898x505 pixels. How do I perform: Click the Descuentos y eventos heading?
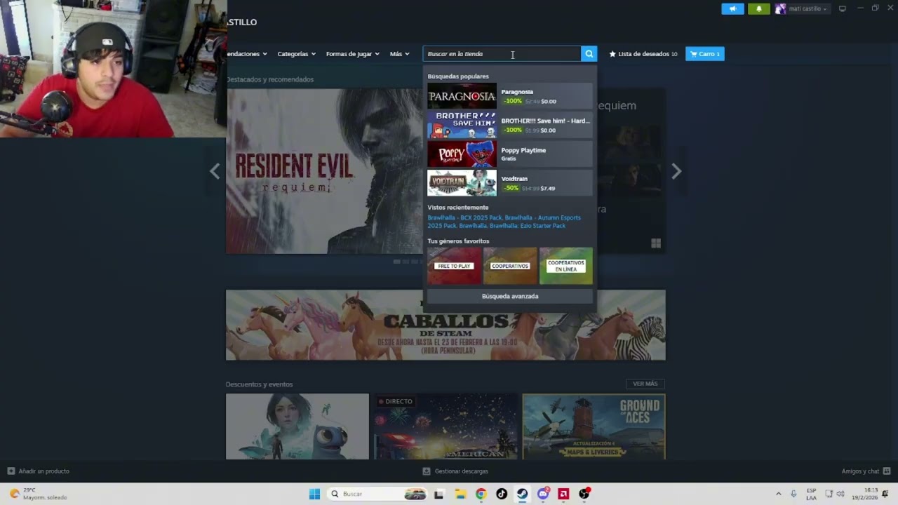pos(260,384)
